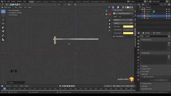Click the blue Z axis gizmo ball

click(x=106, y=11)
